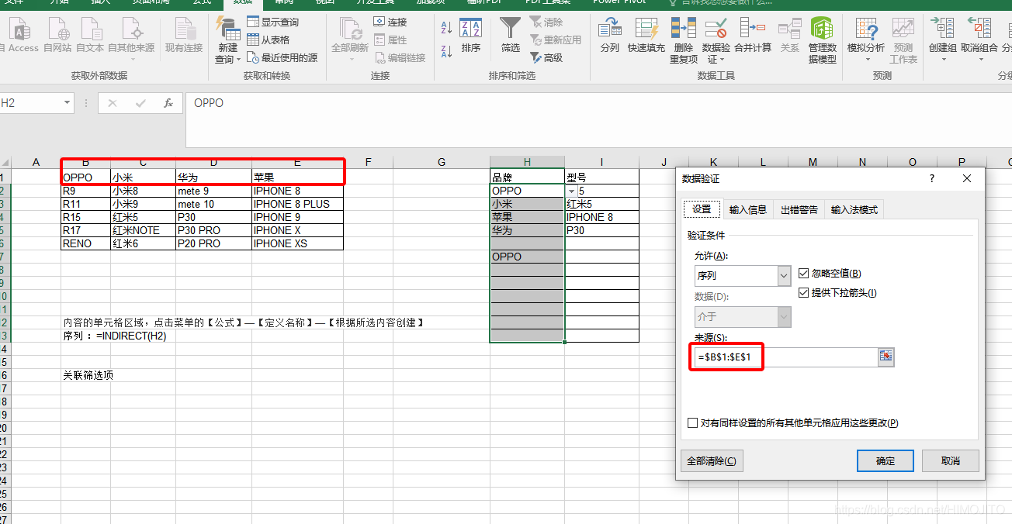This screenshot has height=524, width=1012.
Task: Select the Data (数据) ribbon tab
Action: [x=243, y=3]
